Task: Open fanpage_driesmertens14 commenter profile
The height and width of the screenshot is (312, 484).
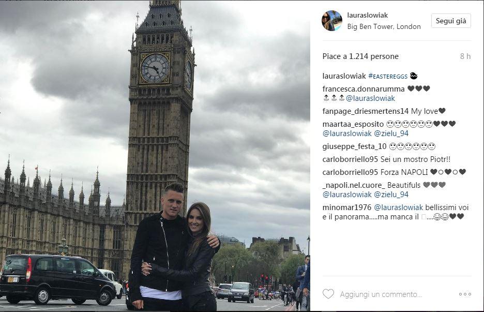Action: coord(366,111)
